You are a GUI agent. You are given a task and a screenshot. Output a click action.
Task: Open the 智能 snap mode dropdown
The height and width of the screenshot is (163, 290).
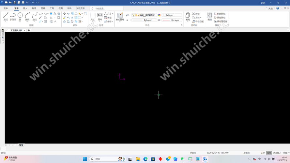[x=286, y=153]
